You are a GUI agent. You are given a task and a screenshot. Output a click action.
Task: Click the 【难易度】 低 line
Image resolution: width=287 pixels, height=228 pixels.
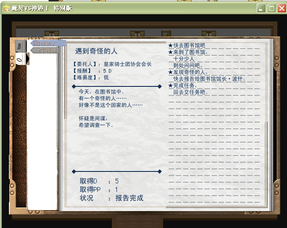[x=91, y=77]
